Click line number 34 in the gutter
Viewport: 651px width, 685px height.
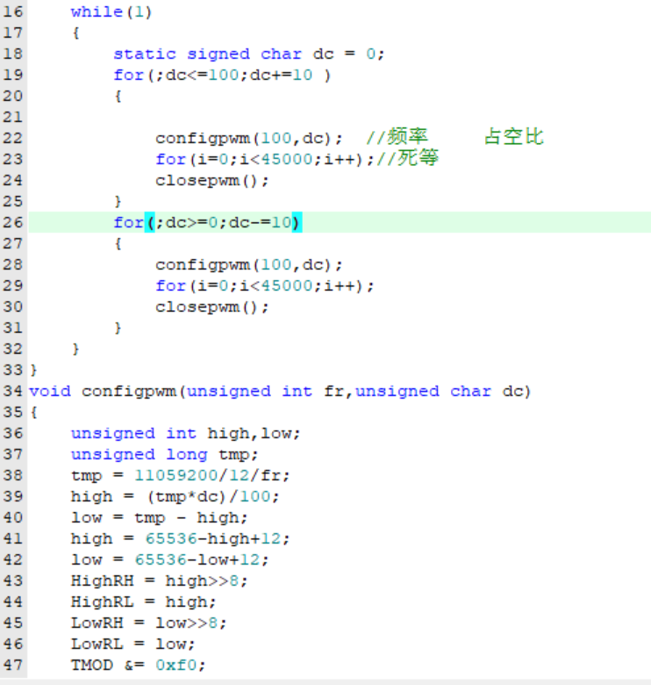(12, 391)
